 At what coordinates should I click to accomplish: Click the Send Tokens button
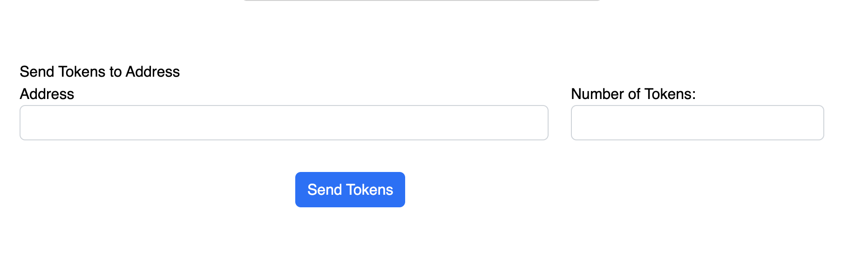(x=350, y=190)
